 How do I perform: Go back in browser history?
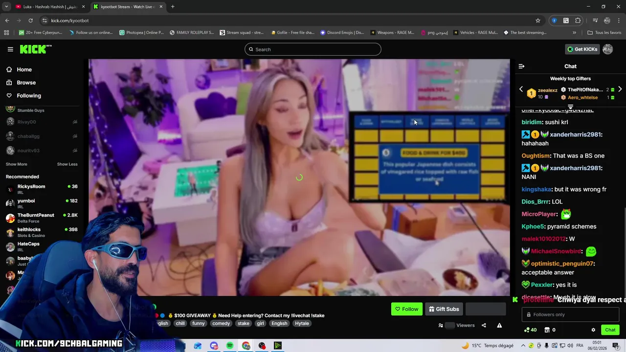pos(7,21)
